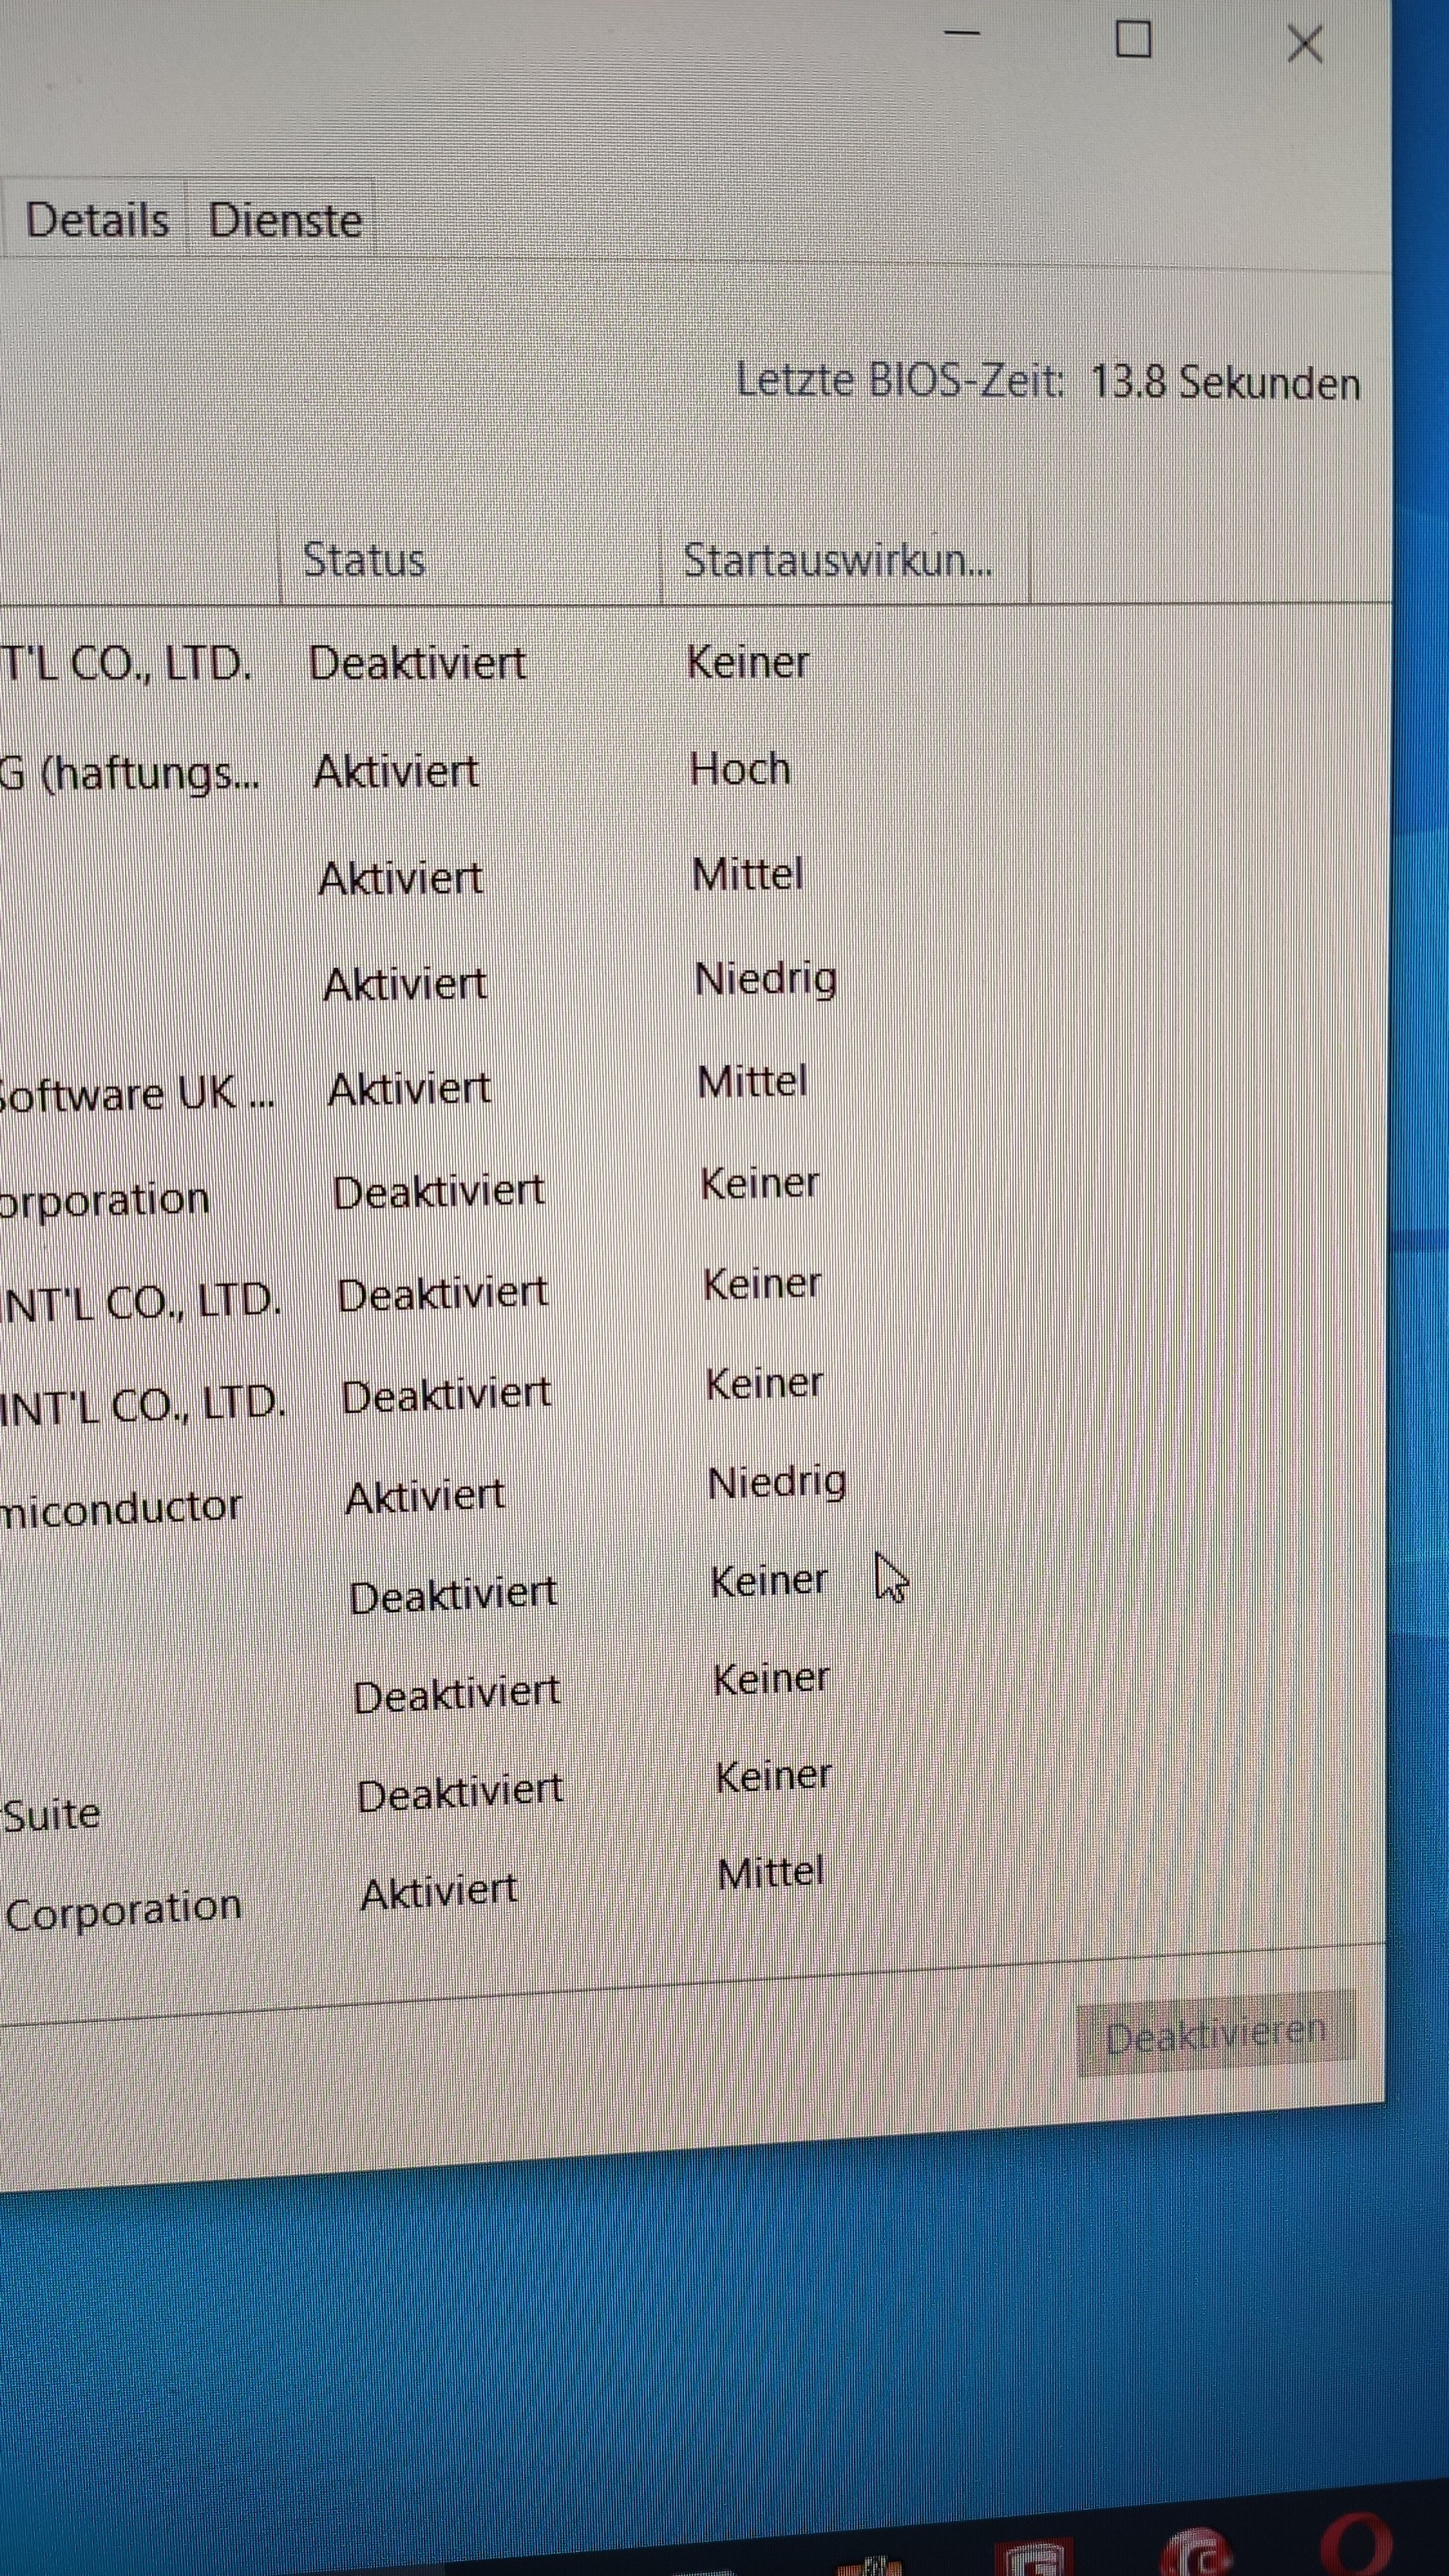Maximize the Task Manager window
This screenshot has height=2576, width=1449.
[1133, 40]
